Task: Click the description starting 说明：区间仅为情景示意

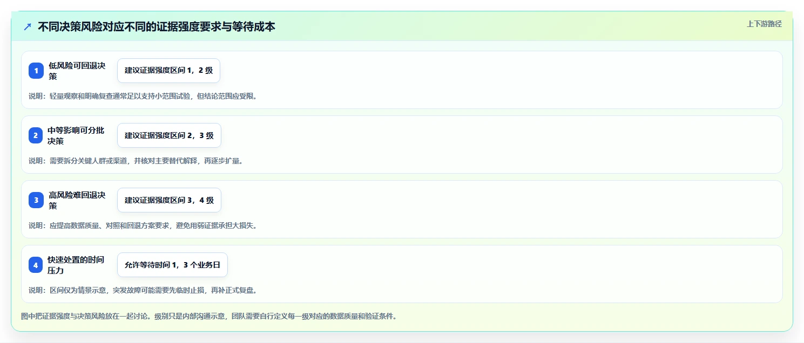Action: click(143, 290)
